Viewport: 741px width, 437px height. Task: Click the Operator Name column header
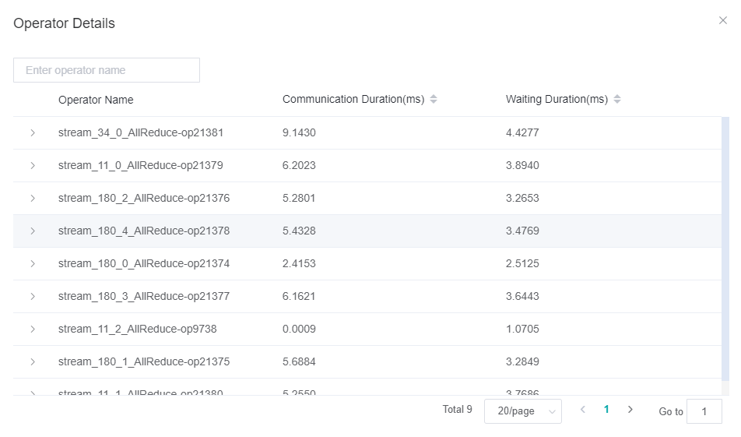[x=96, y=100]
